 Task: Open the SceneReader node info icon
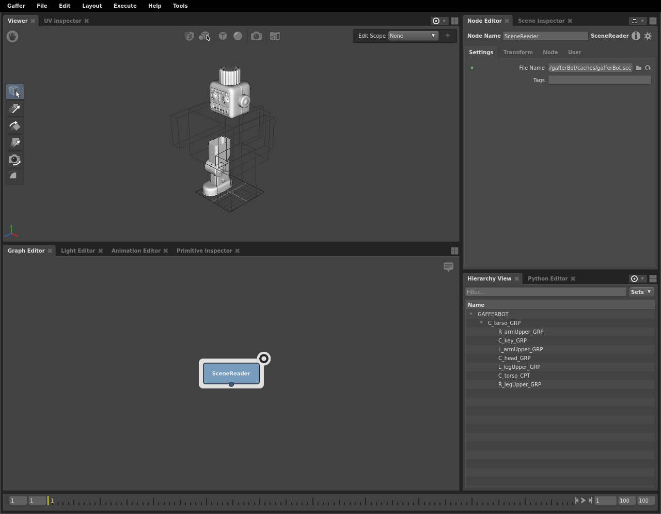(x=636, y=36)
